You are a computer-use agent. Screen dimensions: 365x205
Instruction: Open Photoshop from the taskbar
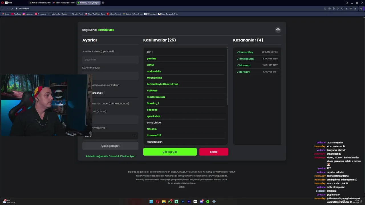(x=182, y=202)
